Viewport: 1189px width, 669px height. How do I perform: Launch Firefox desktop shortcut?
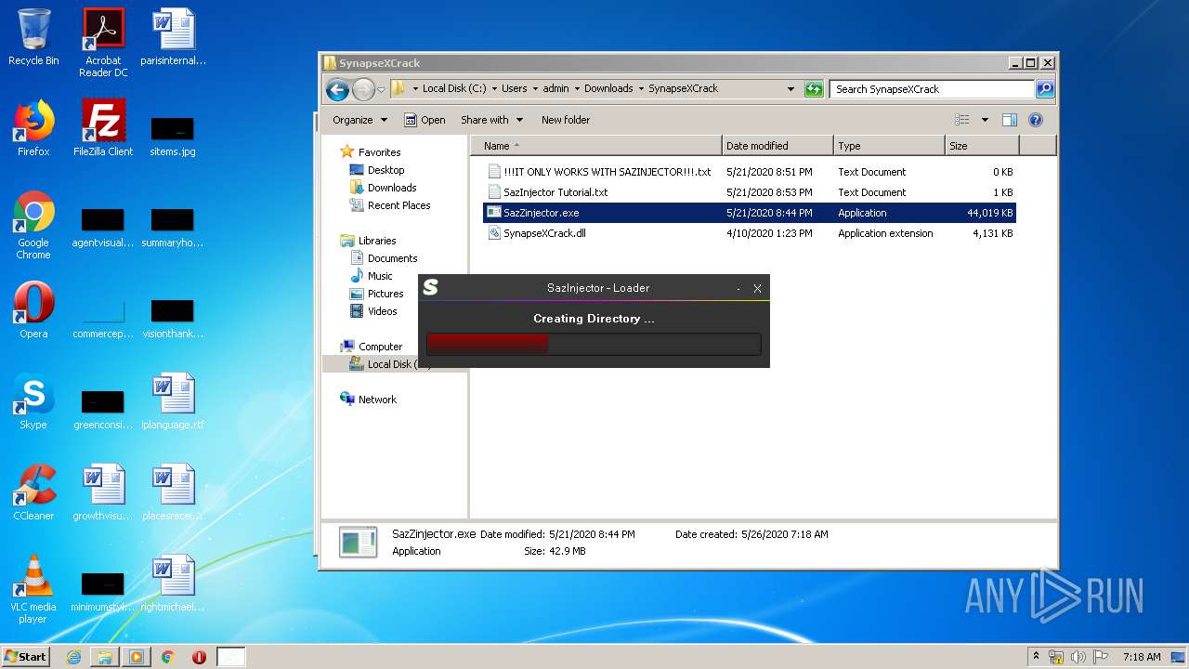tap(33, 128)
